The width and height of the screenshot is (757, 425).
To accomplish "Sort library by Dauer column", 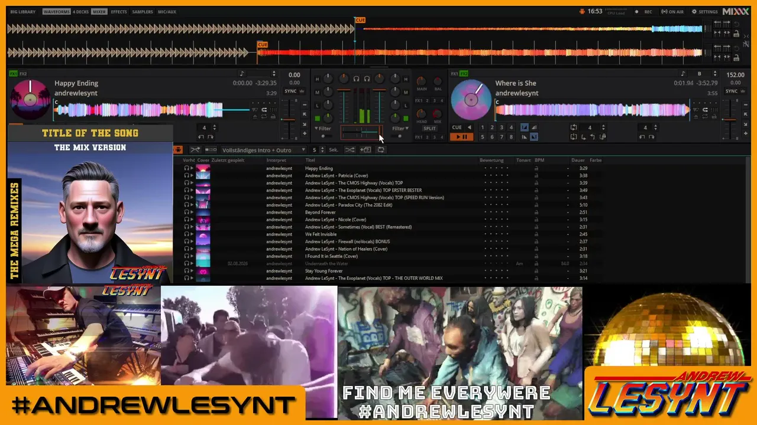I will coord(578,160).
